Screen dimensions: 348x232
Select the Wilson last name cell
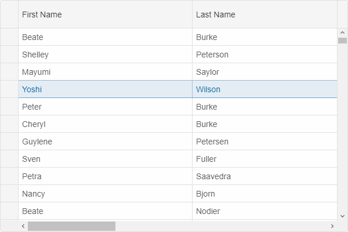click(x=265, y=89)
